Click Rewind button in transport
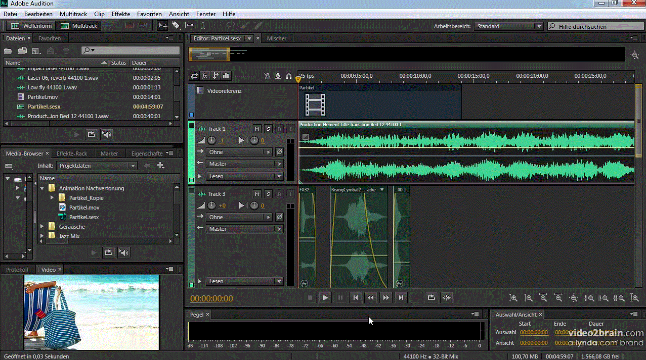 (x=371, y=298)
